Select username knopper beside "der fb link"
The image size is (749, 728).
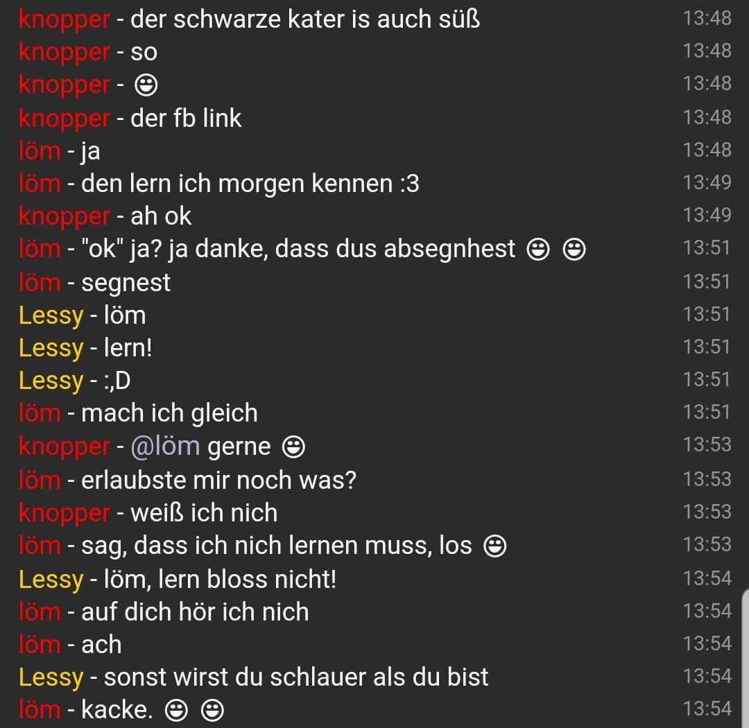64,119
